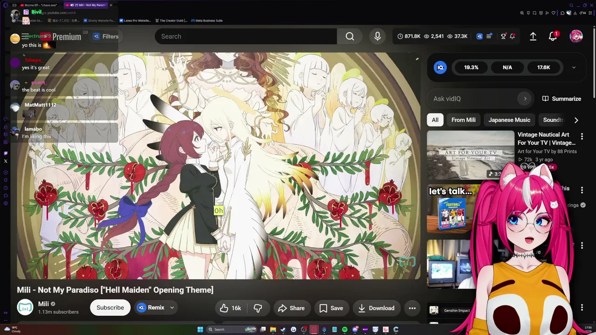This screenshot has height=335, width=596.
Task: Open the account avatar menu
Action: [x=576, y=36]
